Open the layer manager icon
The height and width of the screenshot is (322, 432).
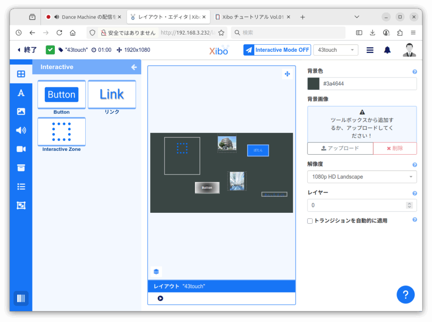point(156,271)
